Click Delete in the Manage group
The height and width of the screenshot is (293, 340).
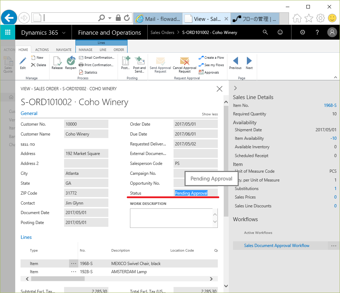pyautogui.click(x=39, y=65)
